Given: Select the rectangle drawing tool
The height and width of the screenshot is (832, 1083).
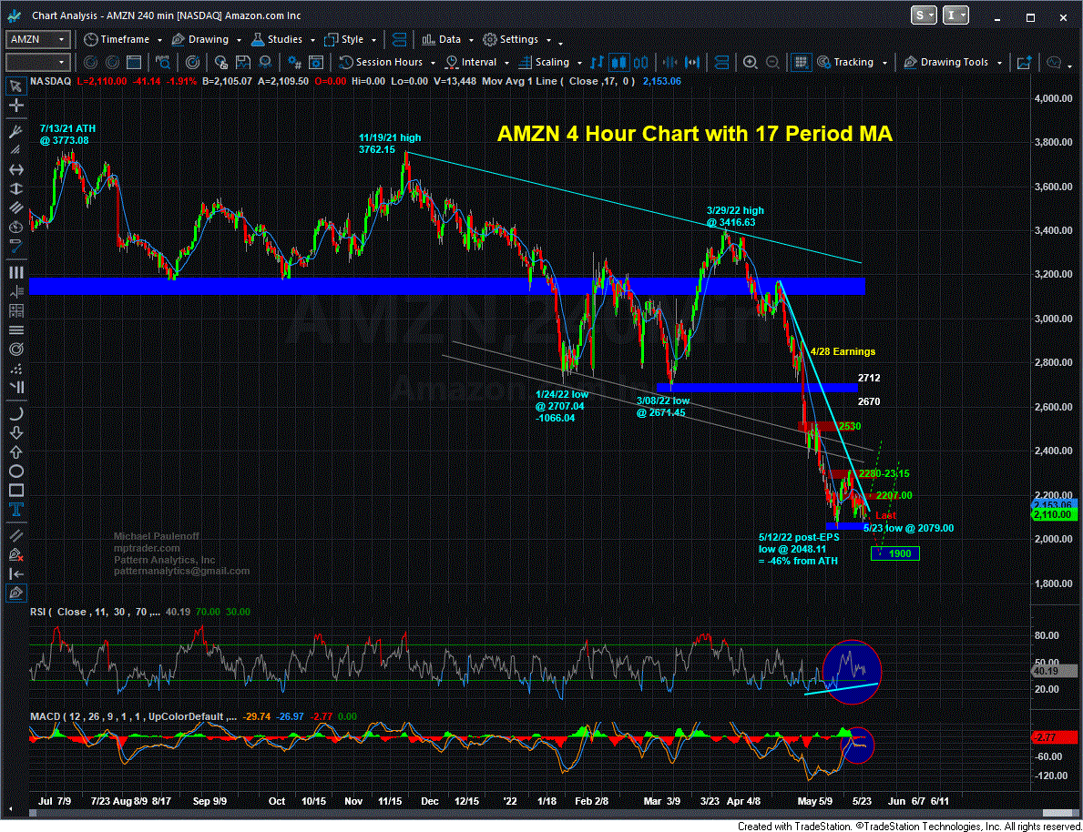Looking at the screenshot, I should point(15,491).
